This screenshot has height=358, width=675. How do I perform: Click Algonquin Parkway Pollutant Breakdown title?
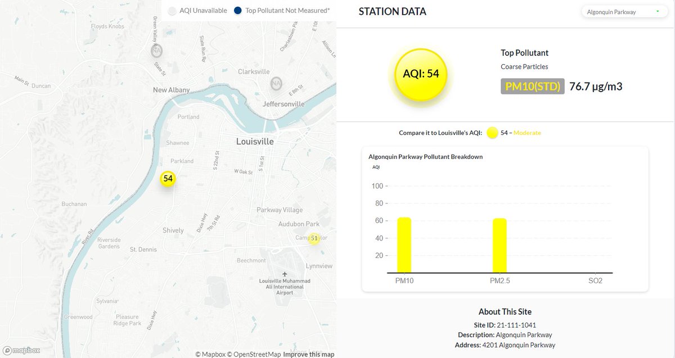pyautogui.click(x=425, y=157)
